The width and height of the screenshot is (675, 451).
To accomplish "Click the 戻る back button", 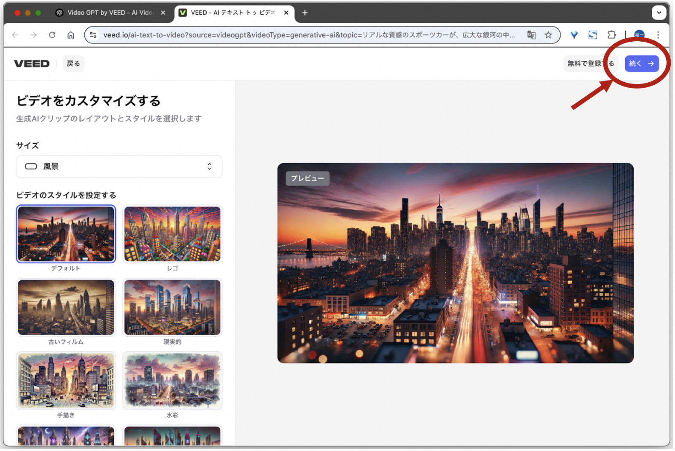I will [73, 64].
